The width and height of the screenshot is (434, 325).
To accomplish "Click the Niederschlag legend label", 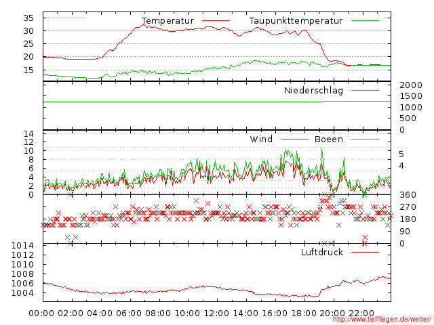I will pyautogui.click(x=313, y=90).
